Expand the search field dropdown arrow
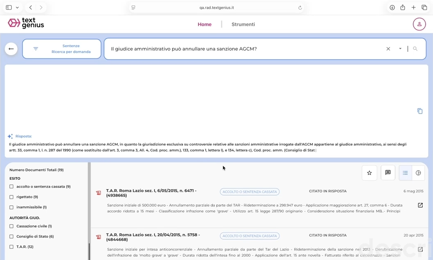 400,49
